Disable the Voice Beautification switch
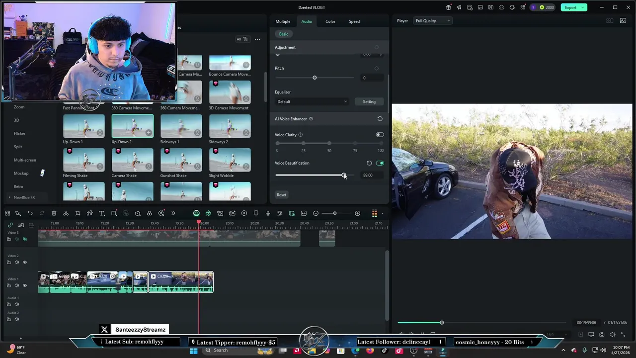The width and height of the screenshot is (636, 358). click(380, 163)
